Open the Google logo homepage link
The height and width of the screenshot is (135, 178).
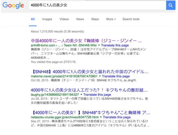coord(13,5)
